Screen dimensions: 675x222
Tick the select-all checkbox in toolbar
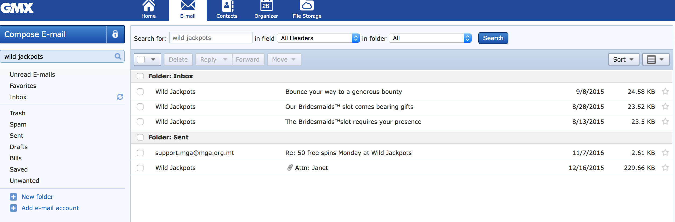141,60
